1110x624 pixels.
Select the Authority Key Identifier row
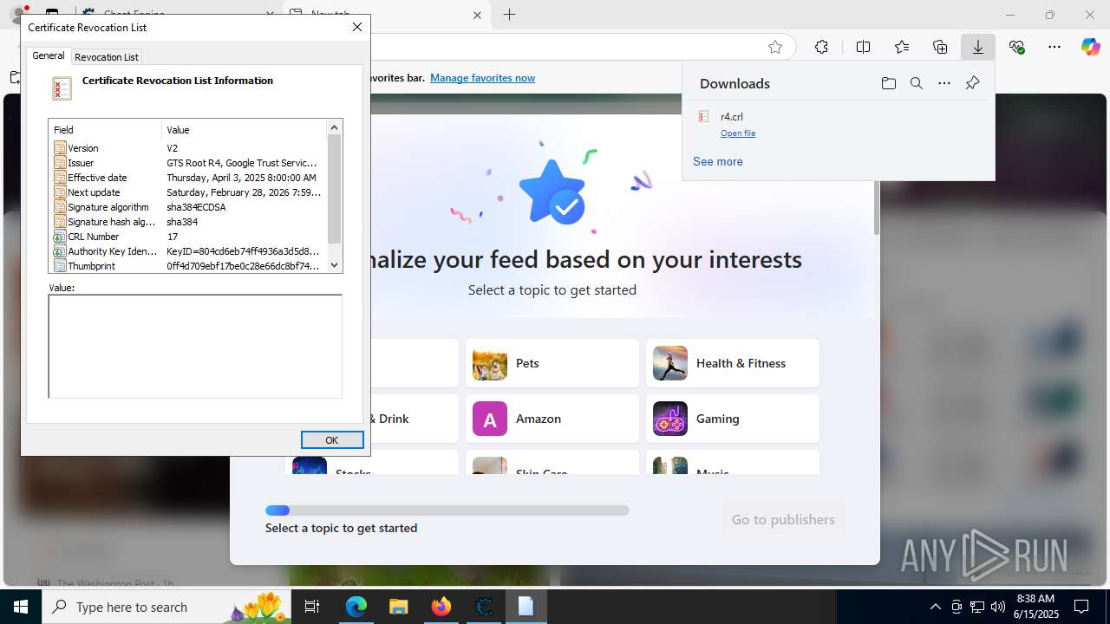[x=188, y=251]
